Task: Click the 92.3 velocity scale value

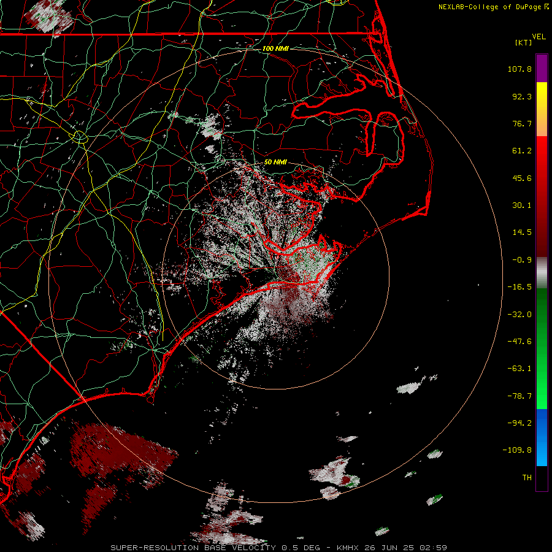Action: [522, 96]
